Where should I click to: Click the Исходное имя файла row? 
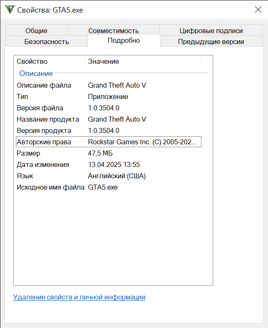coord(50,187)
